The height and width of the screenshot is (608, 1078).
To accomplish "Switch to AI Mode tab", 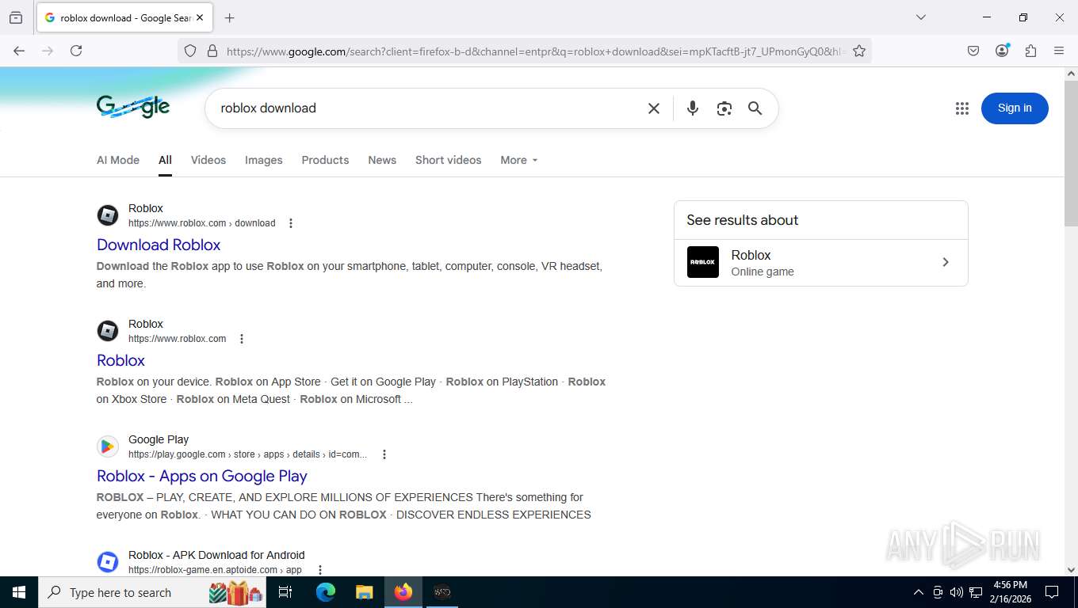I will [118, 160].
